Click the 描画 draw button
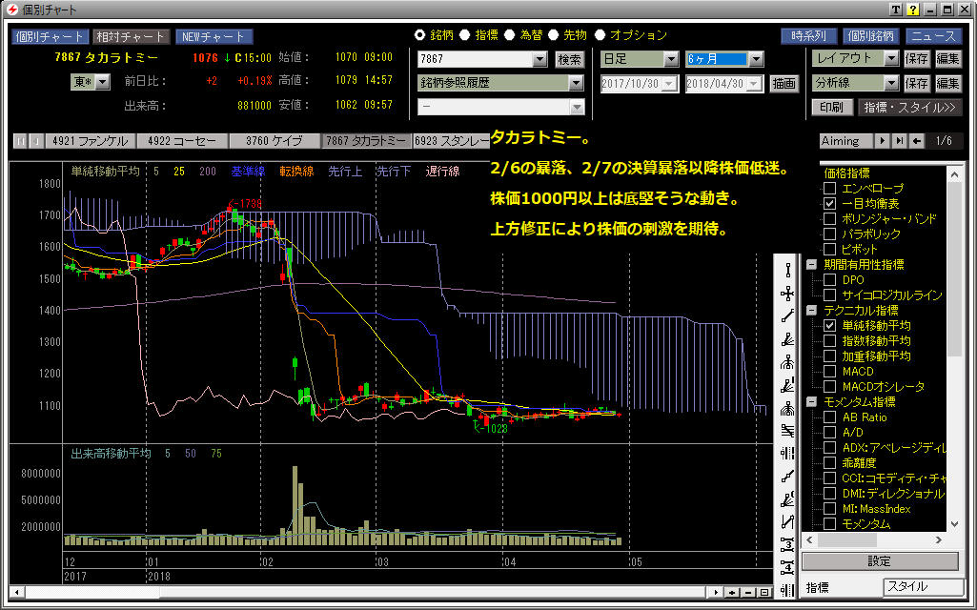The height and width of the screenshot is (610, 977). tap(784, 84)
